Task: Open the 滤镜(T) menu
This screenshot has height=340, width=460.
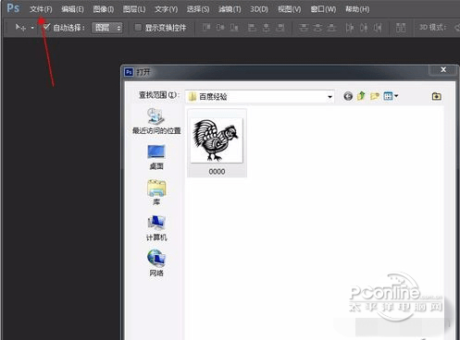Action: [x=230, y=9]
